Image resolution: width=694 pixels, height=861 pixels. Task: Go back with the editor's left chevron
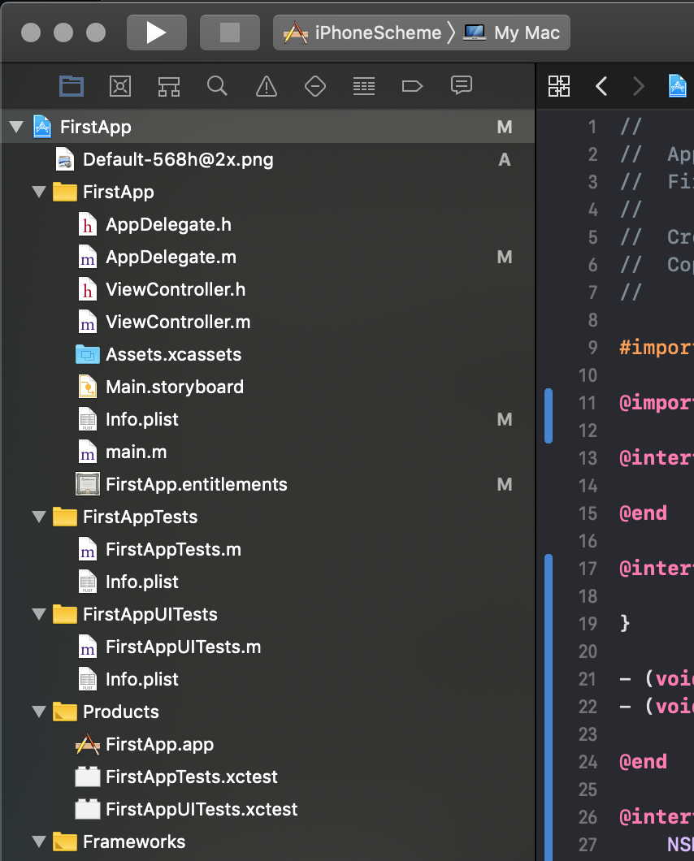pos(601,85)
